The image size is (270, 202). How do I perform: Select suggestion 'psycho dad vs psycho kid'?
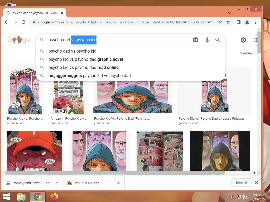(x=131, y=51)
